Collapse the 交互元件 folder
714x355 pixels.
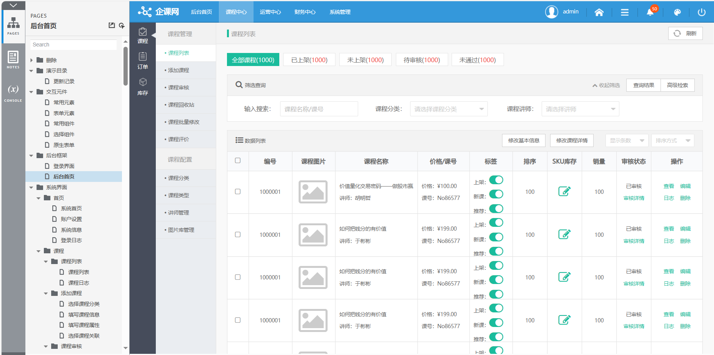point(32,92)
